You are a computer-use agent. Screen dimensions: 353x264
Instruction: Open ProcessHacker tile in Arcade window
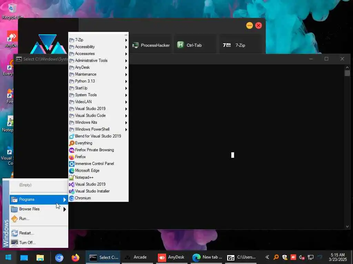[x=151, y=45]
